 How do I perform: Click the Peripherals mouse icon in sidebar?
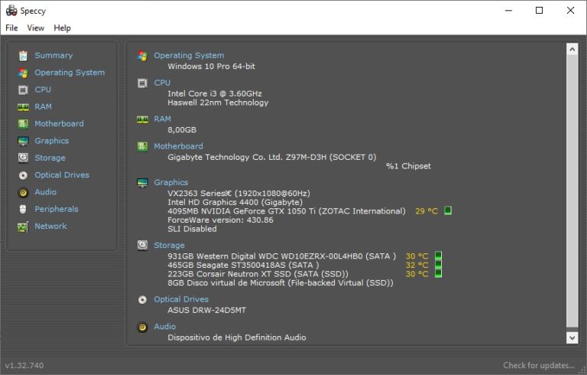pyautogui.click(x=23, y=209)
